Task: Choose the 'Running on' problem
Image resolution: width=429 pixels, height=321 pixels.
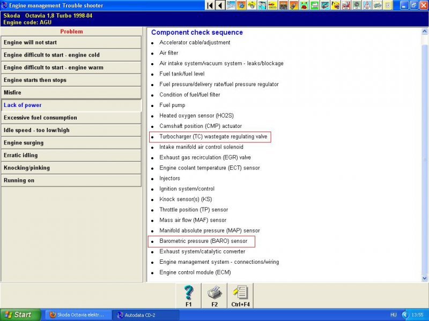Action: click(71, 181)
